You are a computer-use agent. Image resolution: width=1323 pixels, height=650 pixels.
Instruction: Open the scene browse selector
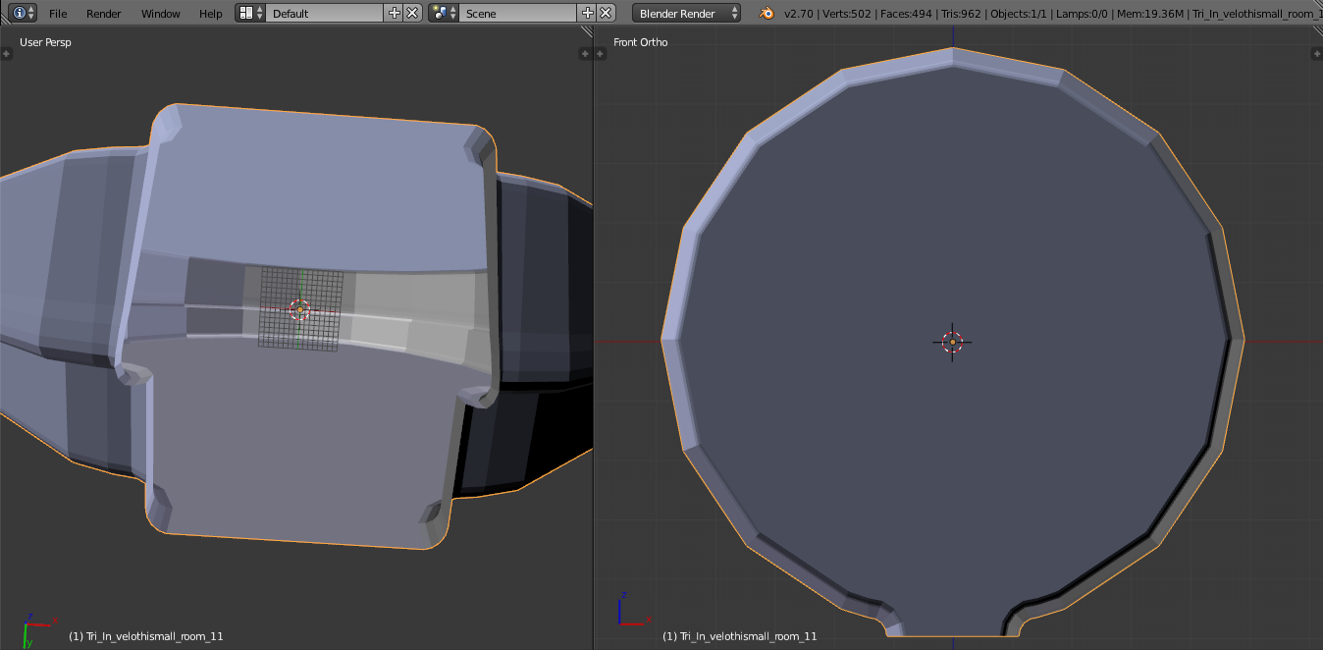coord(444,13)
